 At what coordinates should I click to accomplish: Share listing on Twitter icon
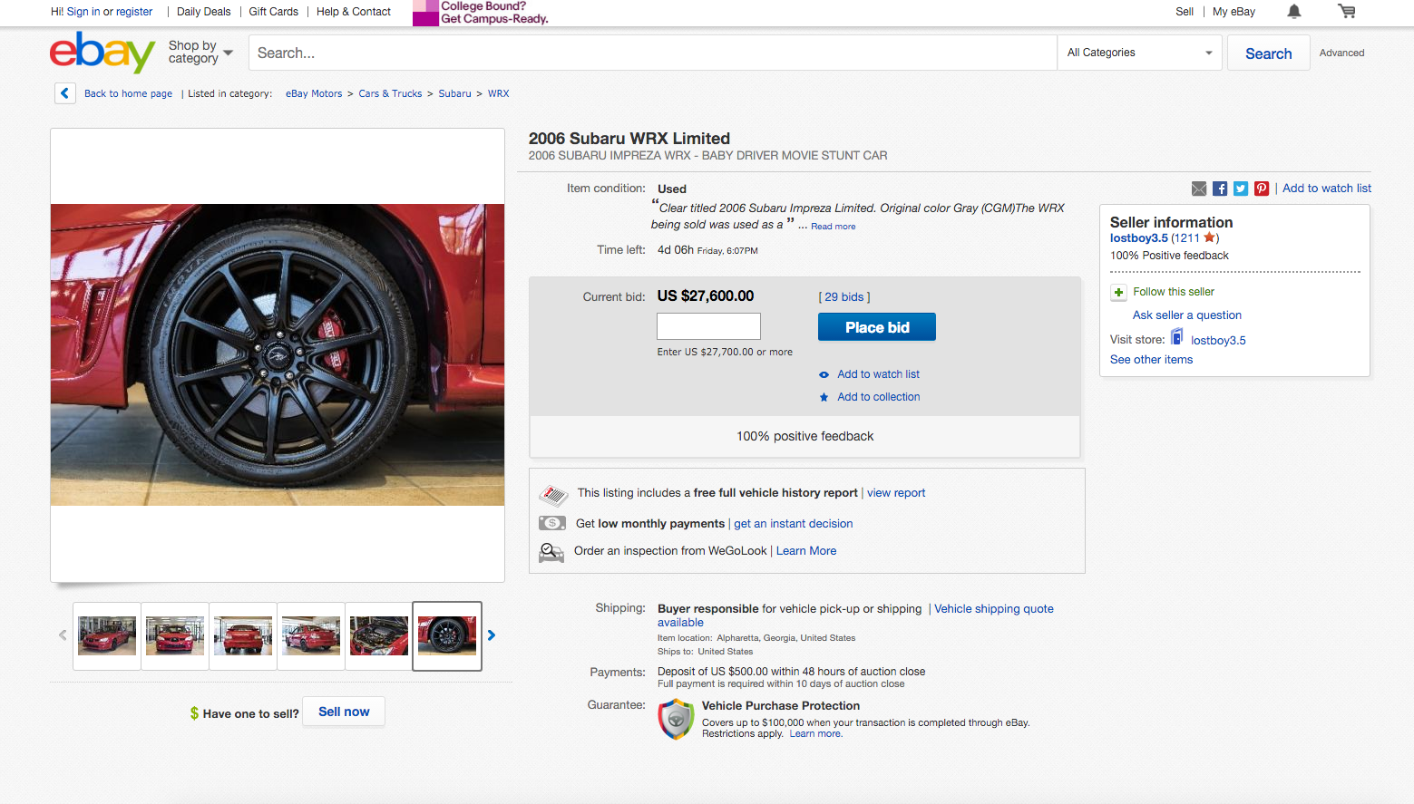click(x=1241, y=189)
